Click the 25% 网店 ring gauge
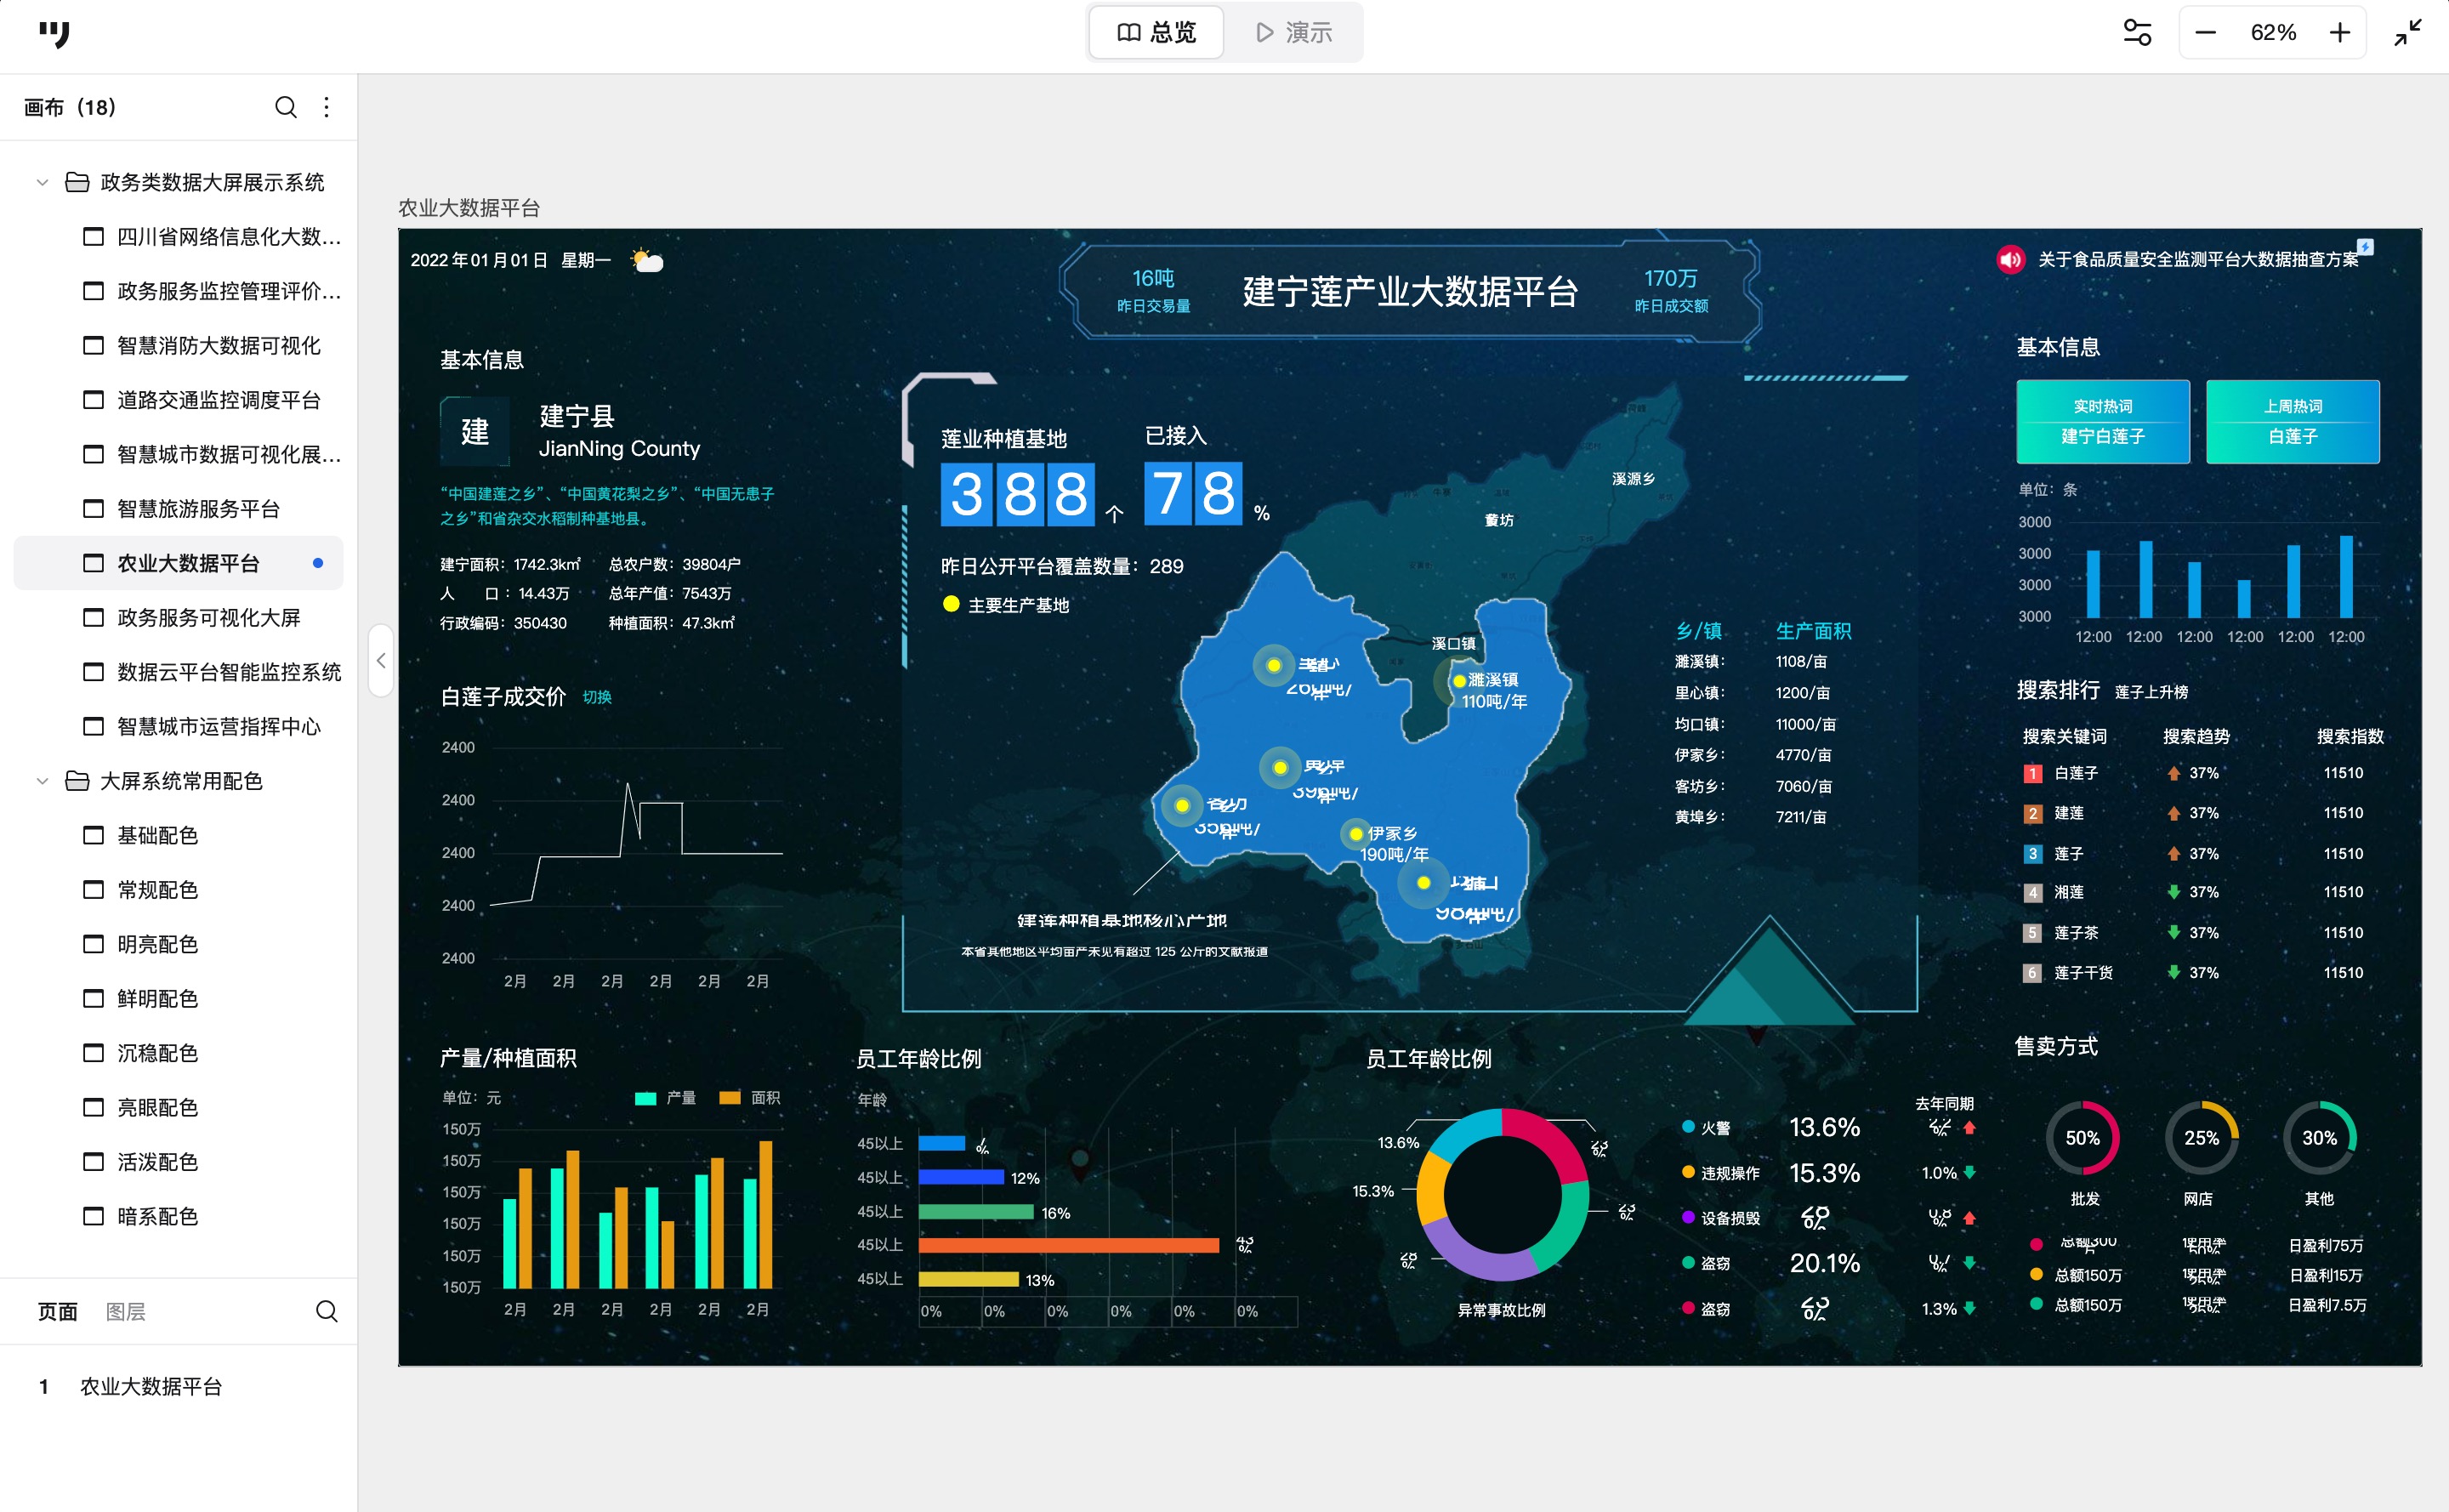The width and height of the screenshot is (2449, 1512). (x=2201, y=1138)
